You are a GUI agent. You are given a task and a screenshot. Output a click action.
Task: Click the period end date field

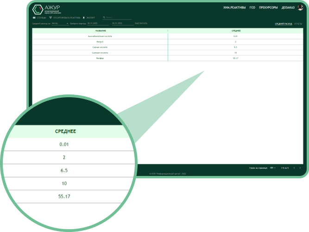(123, 23)
